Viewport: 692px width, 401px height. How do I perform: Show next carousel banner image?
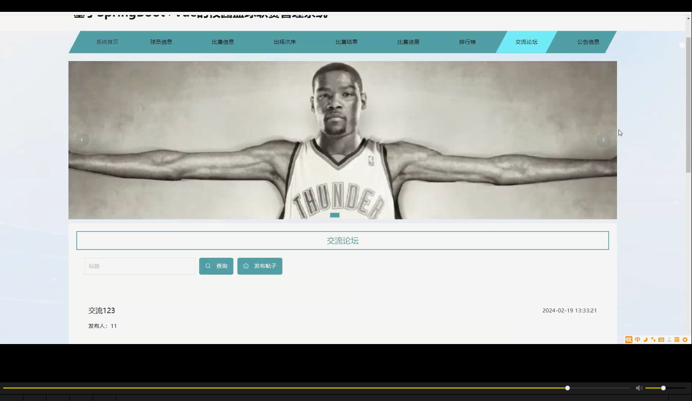tap(603, 140)
